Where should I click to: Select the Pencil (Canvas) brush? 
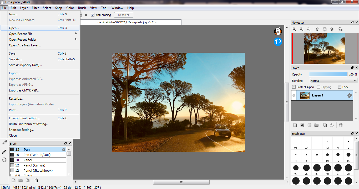(38, 165)
